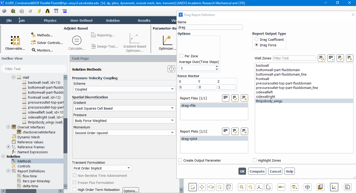Click the question-mark help icon in Task Page
The height and width of the screenshot is (193, 356).
(x=171, y=69)
